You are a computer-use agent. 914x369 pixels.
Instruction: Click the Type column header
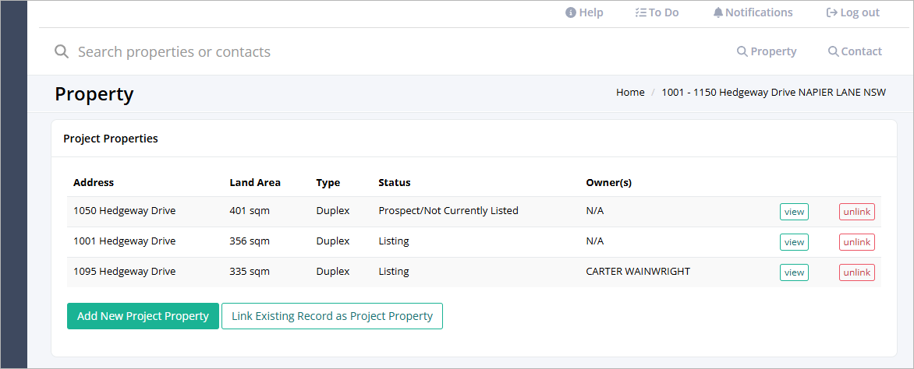click(328, 183)
